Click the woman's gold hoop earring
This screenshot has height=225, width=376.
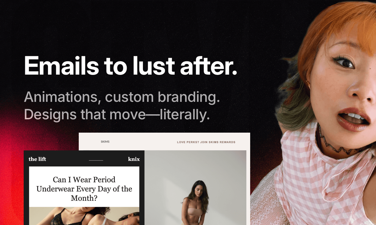pyautogui.click(x=308, y=85)
